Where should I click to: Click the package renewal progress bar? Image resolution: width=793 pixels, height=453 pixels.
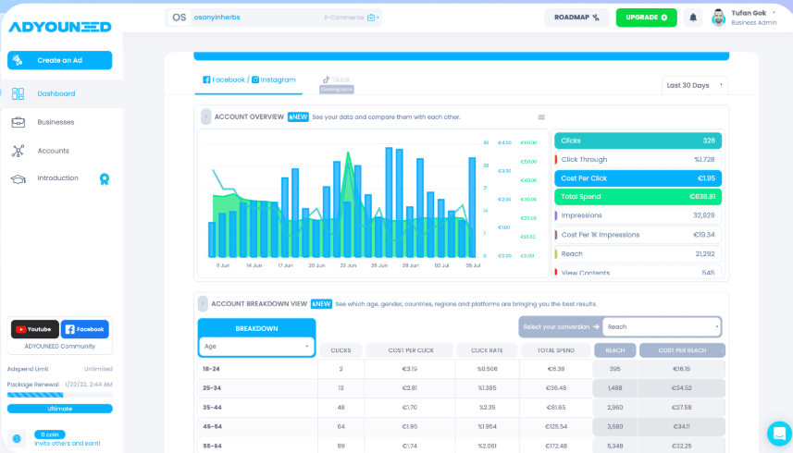point(59,395)
